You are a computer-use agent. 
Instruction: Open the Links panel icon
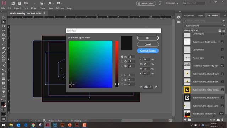(179, 22)
